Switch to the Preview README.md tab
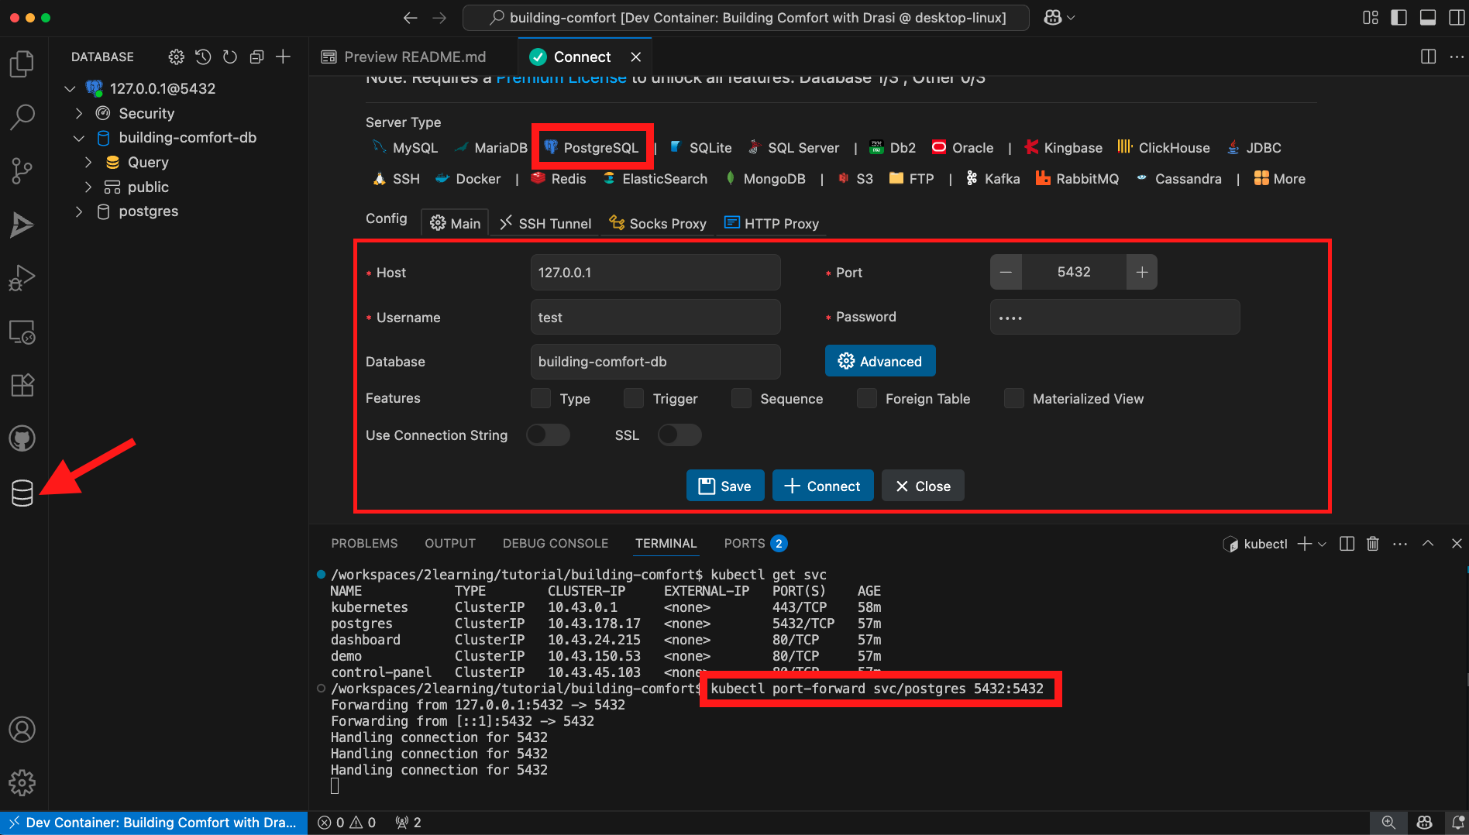The height and width of the screenshot is (835, 1469). (x=414, y=56)
